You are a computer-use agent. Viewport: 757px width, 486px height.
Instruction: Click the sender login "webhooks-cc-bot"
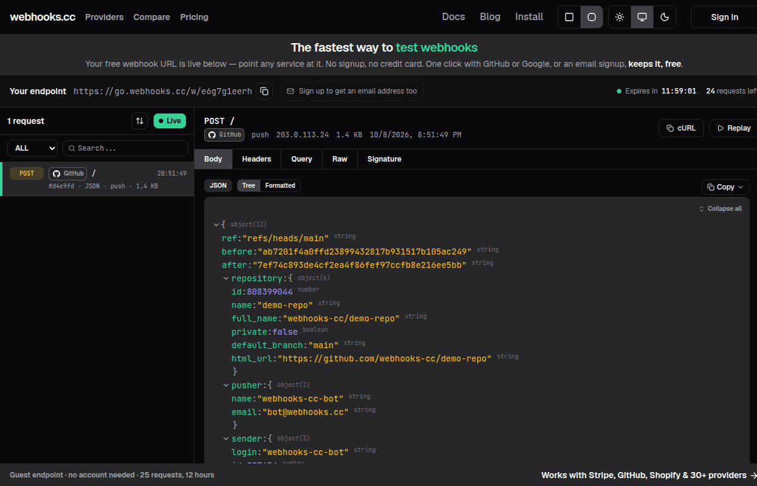[306, 452]
